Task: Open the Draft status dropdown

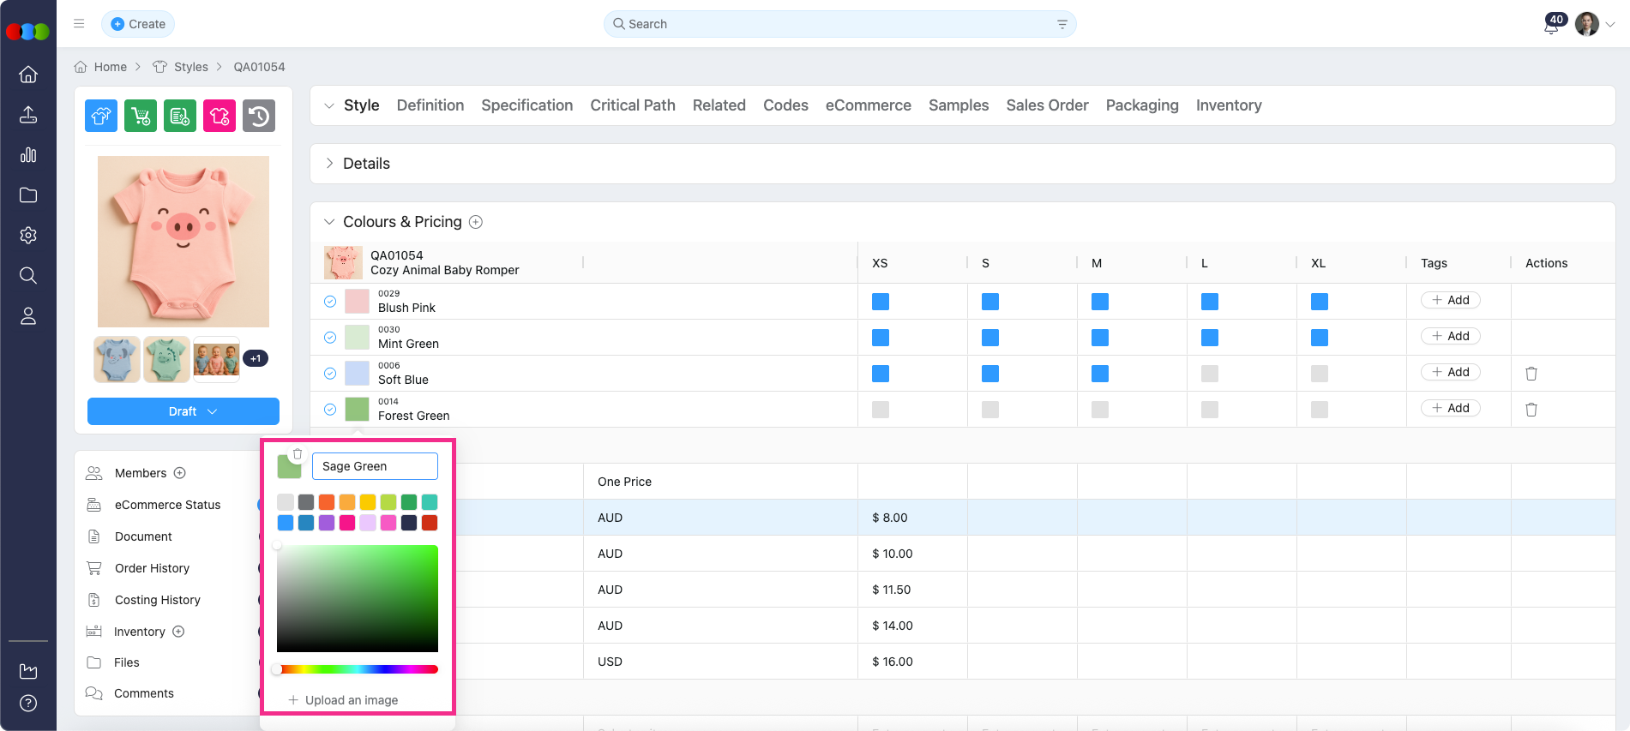Action: (x=183, y=411)
